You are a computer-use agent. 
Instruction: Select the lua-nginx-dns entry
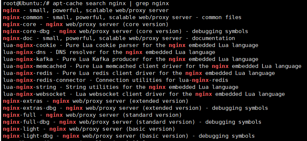[x=109, y=52]
